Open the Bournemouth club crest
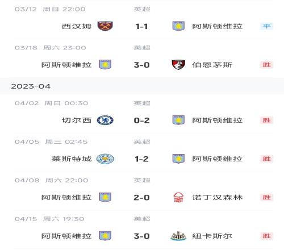Image resolution: width=284 pixels, height=250 pixels. tap(178, 65)
